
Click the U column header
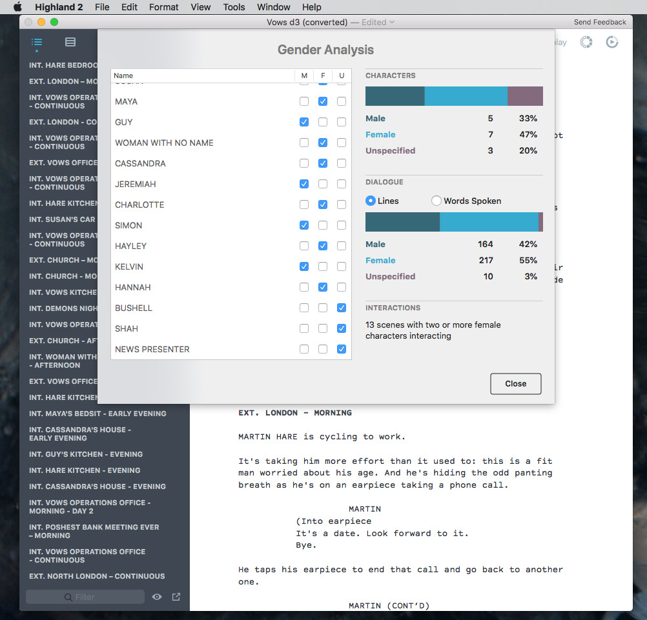(x=341, y=76)
